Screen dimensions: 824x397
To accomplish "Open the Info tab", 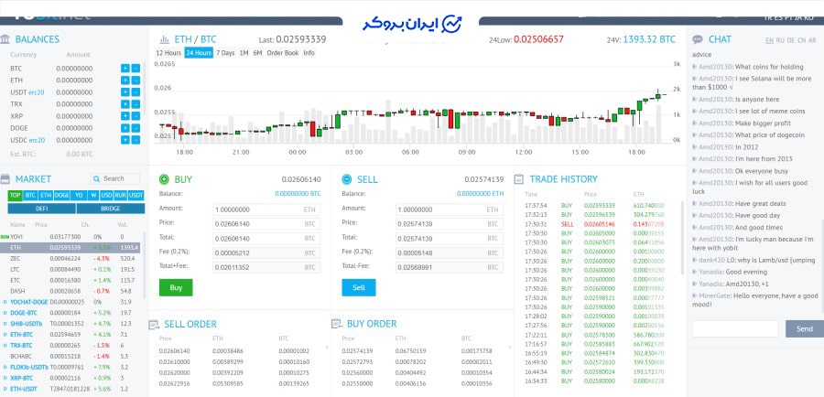I will (x=309, y=53).
